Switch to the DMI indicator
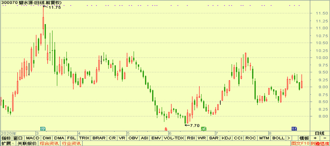The width and height of the screenshot is (330, 146). (47, 138)
